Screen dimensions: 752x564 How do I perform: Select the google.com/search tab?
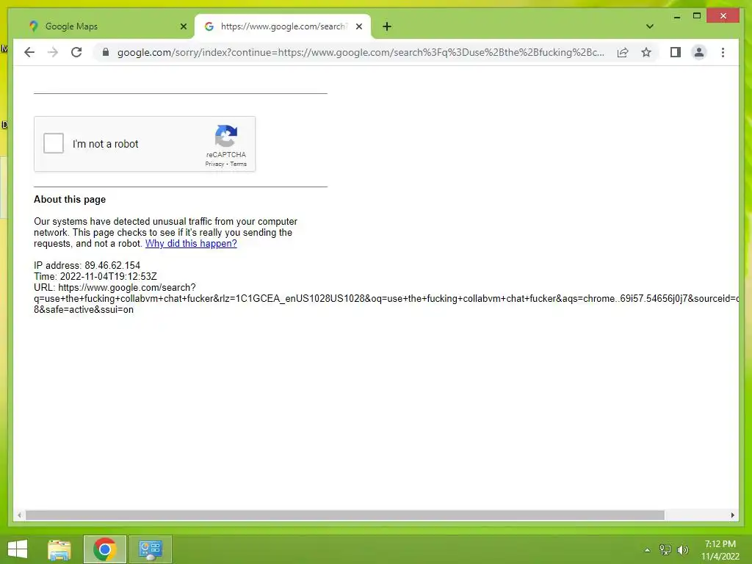[283, 26]
